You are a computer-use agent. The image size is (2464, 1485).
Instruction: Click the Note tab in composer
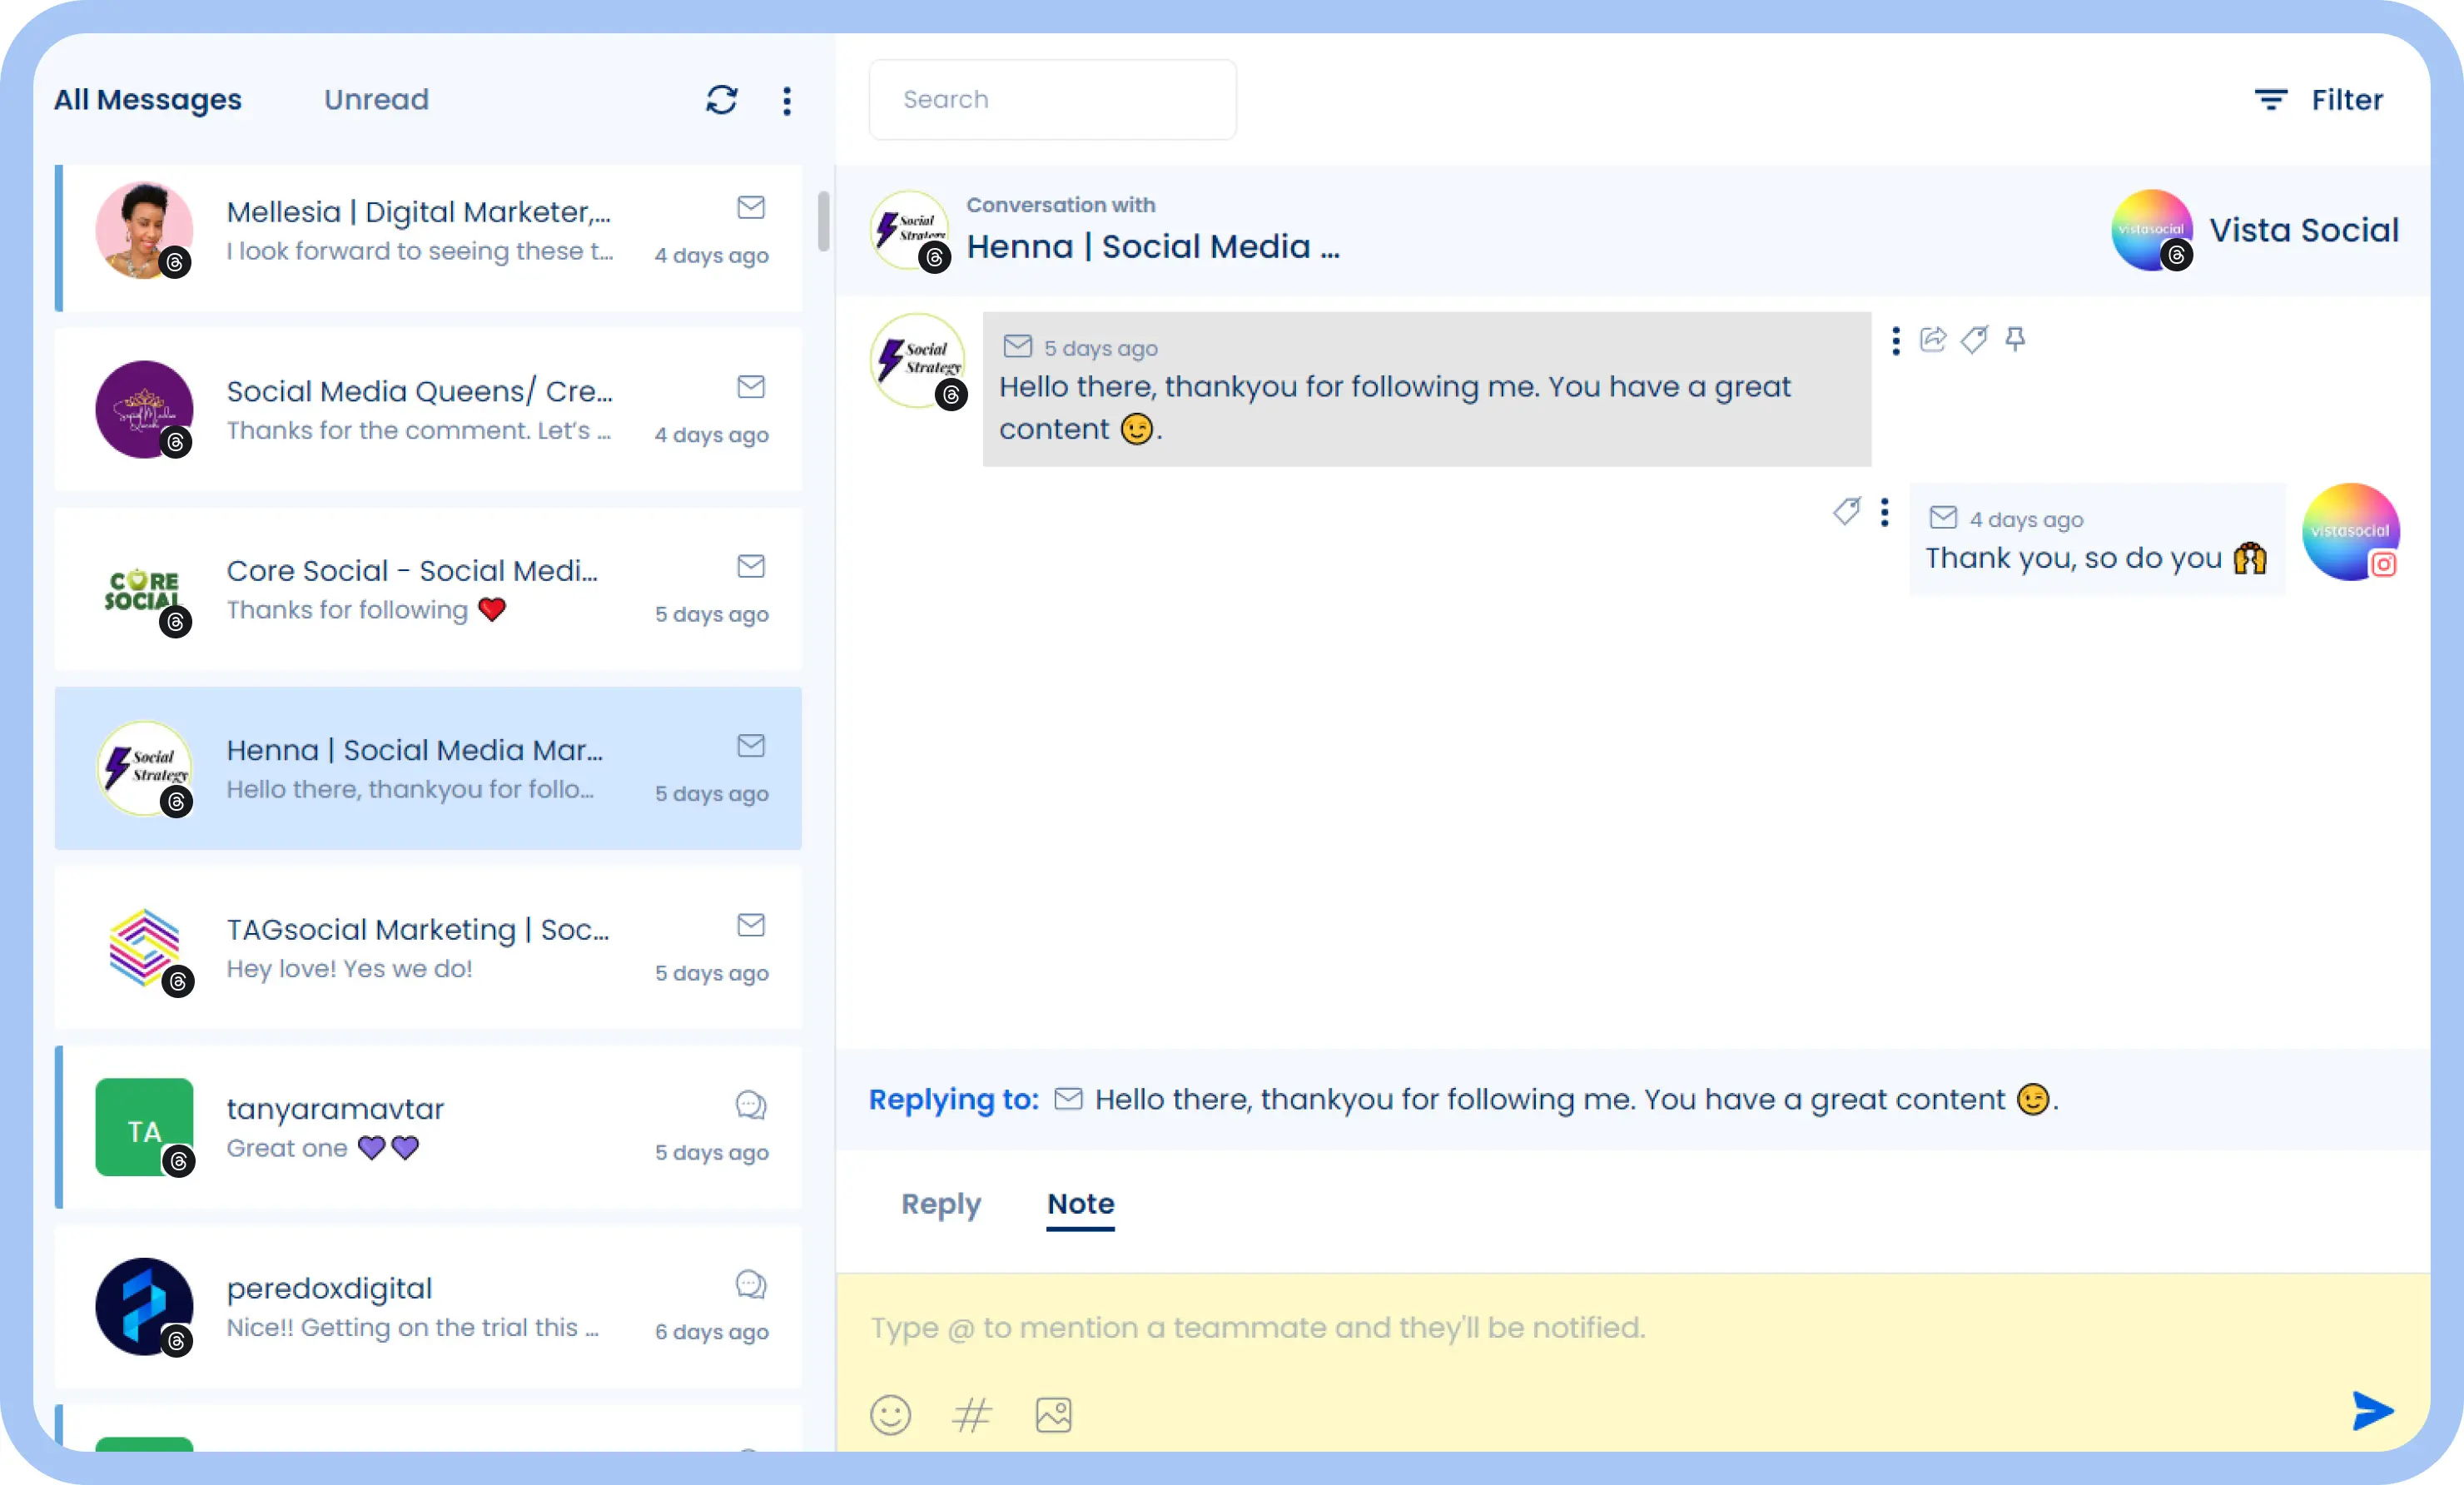coord(1080,1204)
